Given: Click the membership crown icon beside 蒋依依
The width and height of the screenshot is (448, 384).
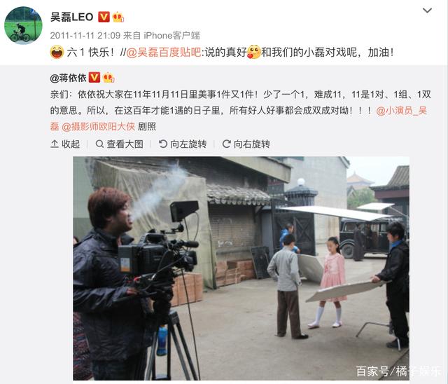Looking at the screenshot, I should 108,78.
